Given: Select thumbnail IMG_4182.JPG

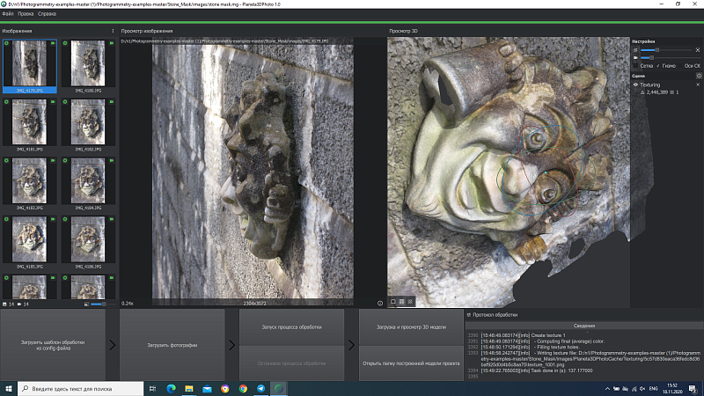Looking at the screenshot, I should coord(88,125).
